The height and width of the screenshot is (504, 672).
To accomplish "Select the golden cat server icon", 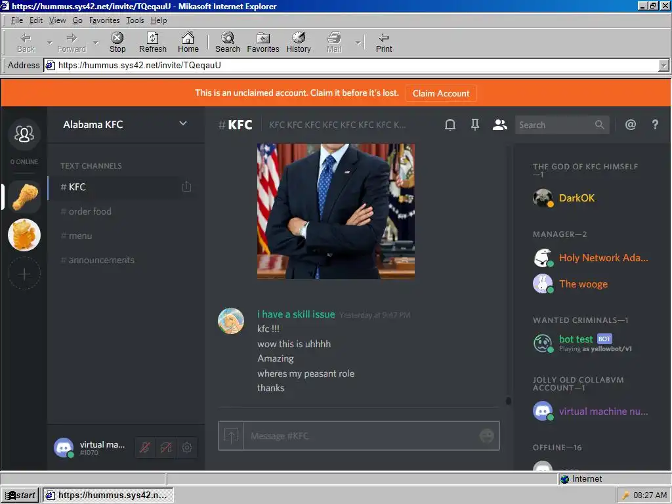I will click(x=24, y=235).
